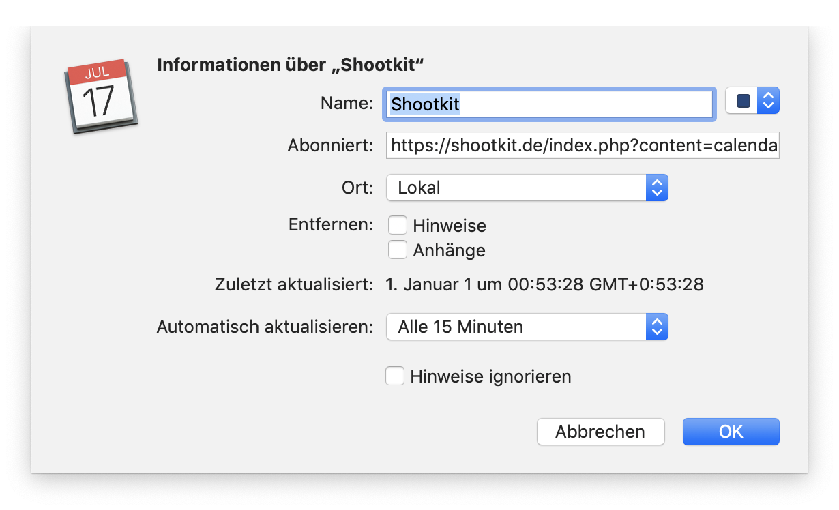Check the Hinweise ignorieren option
Screen dimensions: 839x510
[395, 376]
